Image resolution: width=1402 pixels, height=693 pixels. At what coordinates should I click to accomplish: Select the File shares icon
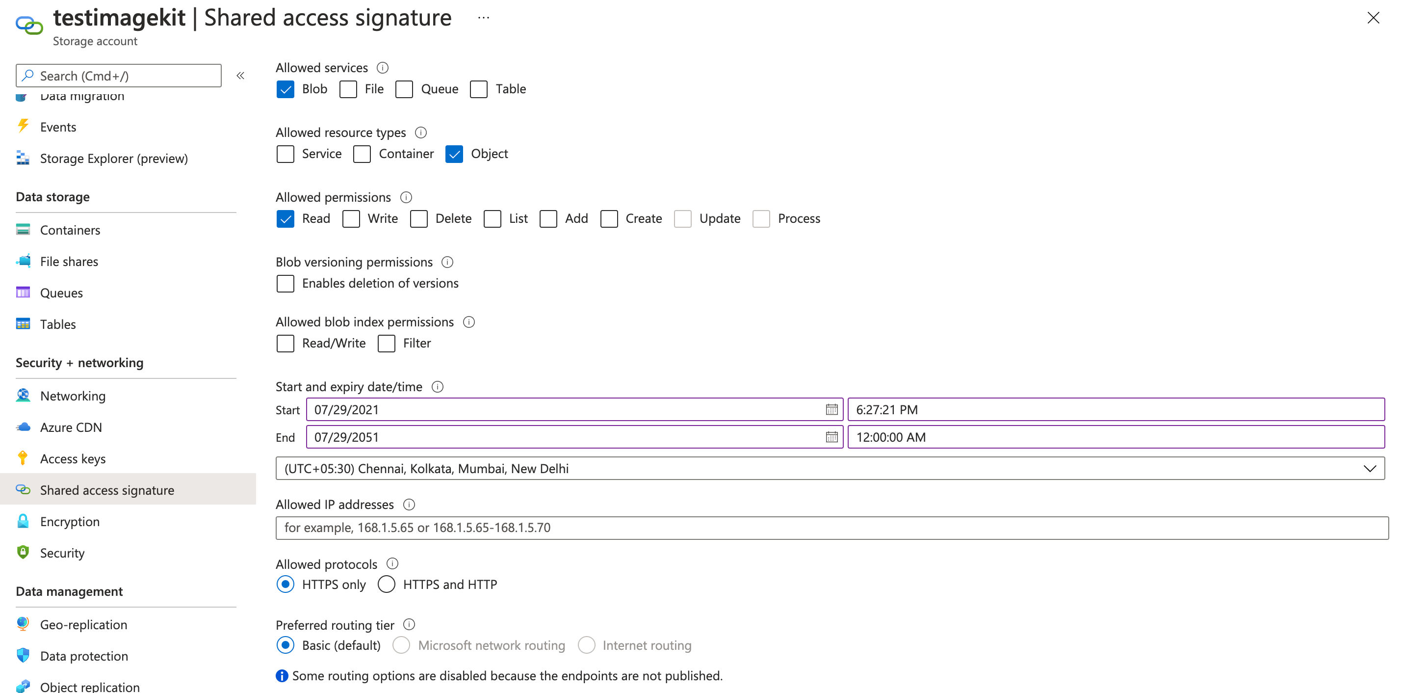[22, 261]
